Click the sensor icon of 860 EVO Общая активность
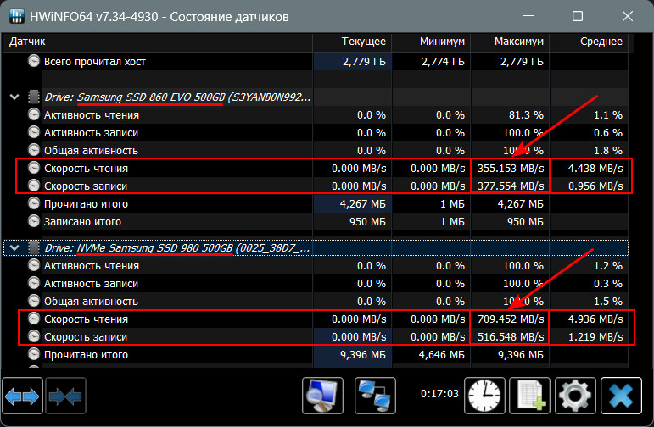654x427 pixels. coord(34,150)
